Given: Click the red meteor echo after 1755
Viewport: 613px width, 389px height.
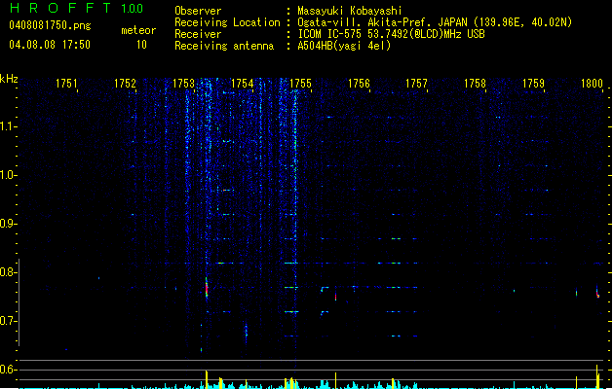Looking at the screenshot, I should click(335, 297).
